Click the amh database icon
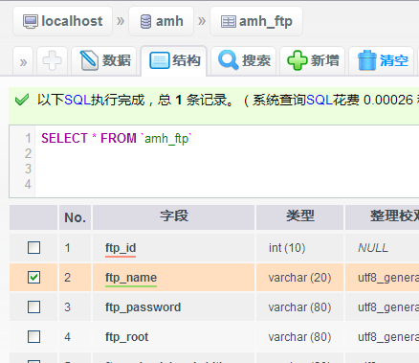419x363 pixels. (145, 22)
